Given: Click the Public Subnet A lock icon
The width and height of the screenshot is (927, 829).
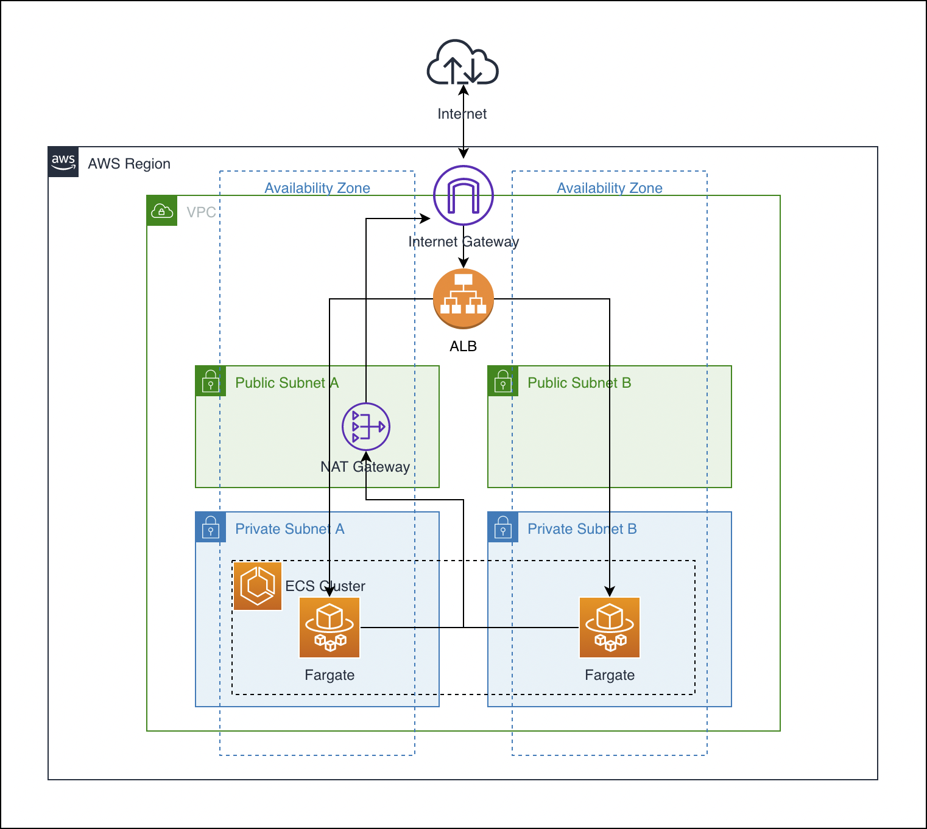Looking at the screenshot, I should tap(211, 382).
